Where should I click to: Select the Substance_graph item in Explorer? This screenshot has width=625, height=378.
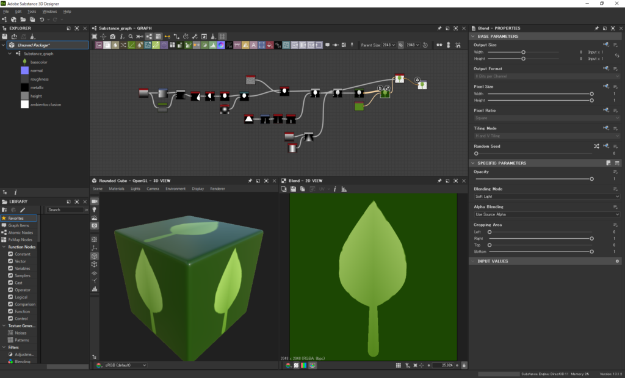point(38,53)
